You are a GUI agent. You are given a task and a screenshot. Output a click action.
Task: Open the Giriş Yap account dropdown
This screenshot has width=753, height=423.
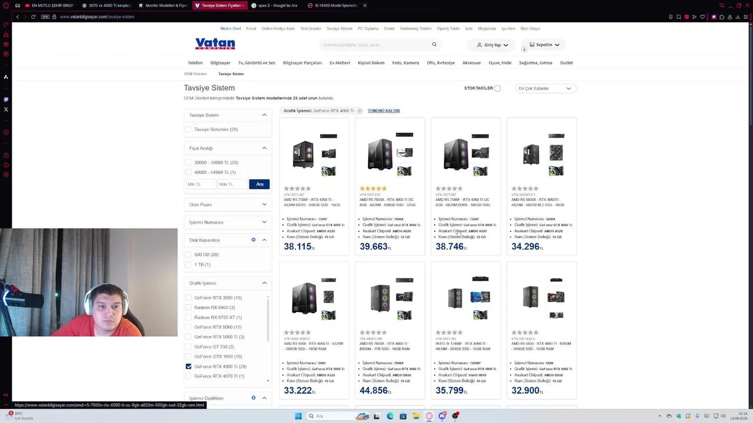pyautogui.click(x=492, y=45)
